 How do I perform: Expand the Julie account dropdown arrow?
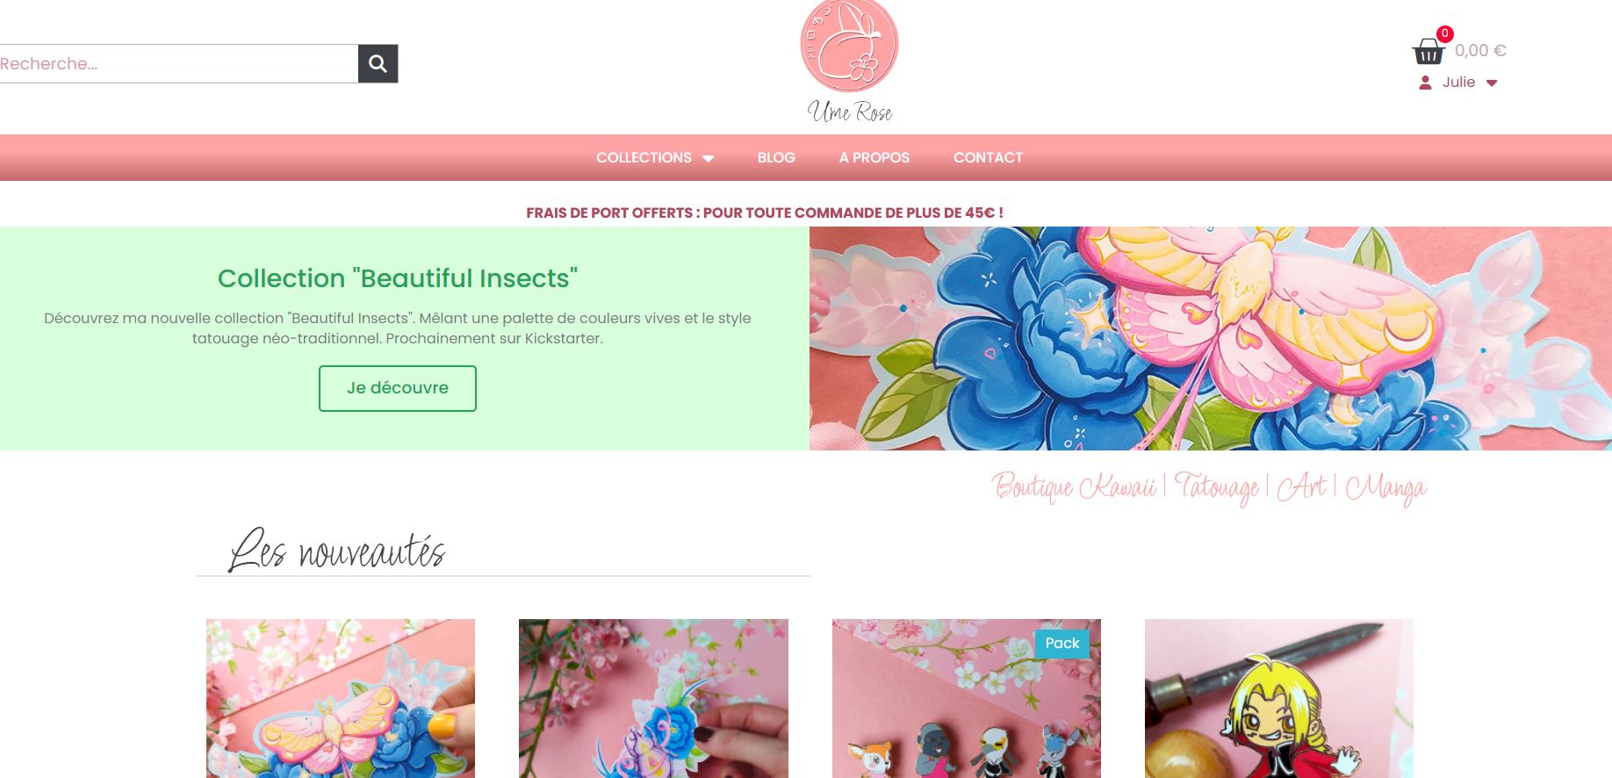tap(1491, 83)
